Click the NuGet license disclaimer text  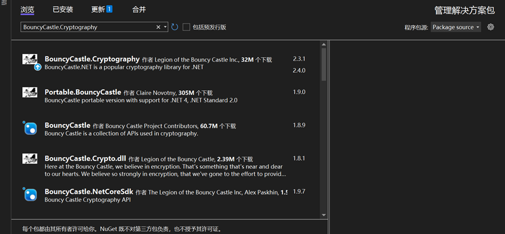(122, 229)
